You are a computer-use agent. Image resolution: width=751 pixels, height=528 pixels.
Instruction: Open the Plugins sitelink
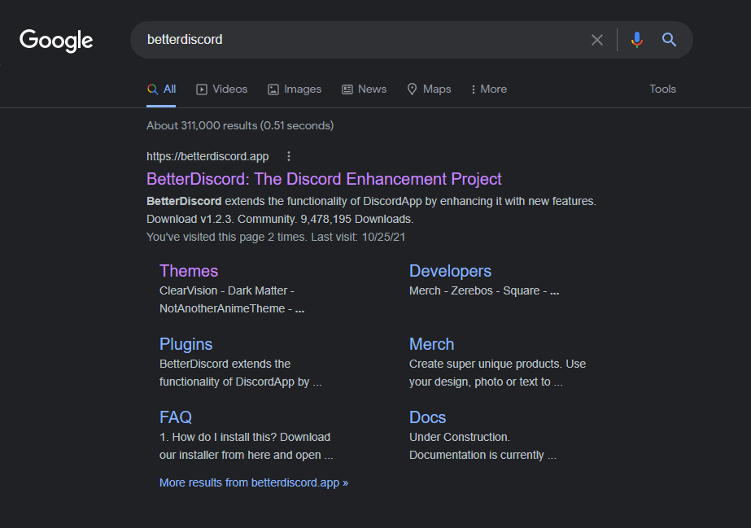coord(186,344)
